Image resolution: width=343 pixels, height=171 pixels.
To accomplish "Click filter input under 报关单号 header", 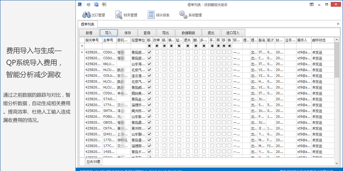I will tap(93, 46).
